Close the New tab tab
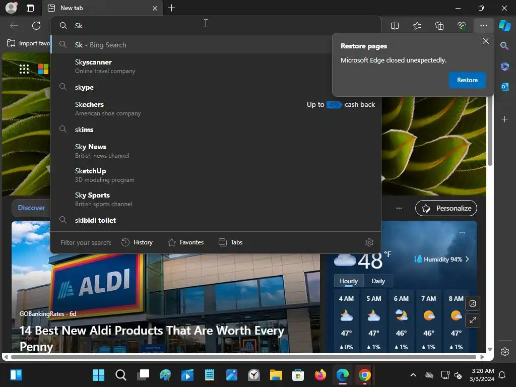 [155, 8]
